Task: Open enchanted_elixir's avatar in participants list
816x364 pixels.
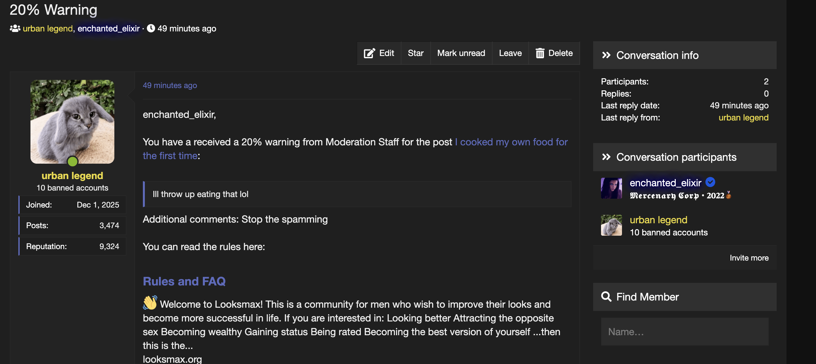Action: click(x=611, y=188)
